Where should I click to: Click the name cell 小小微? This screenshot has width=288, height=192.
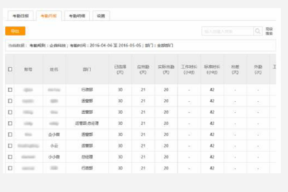pyautogui.click(x=54, y=157)
